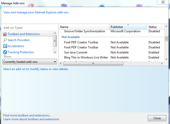This screenshot has height=124, width=170.
Task: Click add-on list vertical scrollbar thumb
Action: click(x=166, y=39)
